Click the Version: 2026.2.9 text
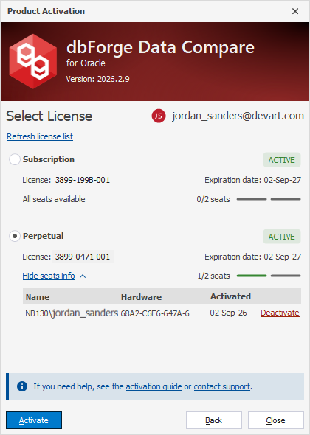310x435 pixels. [x=97, y=79]
